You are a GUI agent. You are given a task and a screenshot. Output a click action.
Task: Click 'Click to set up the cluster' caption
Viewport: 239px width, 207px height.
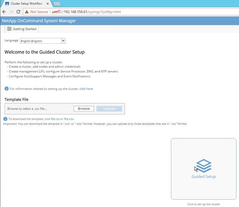pyautogui.click(x=204, y=204)
